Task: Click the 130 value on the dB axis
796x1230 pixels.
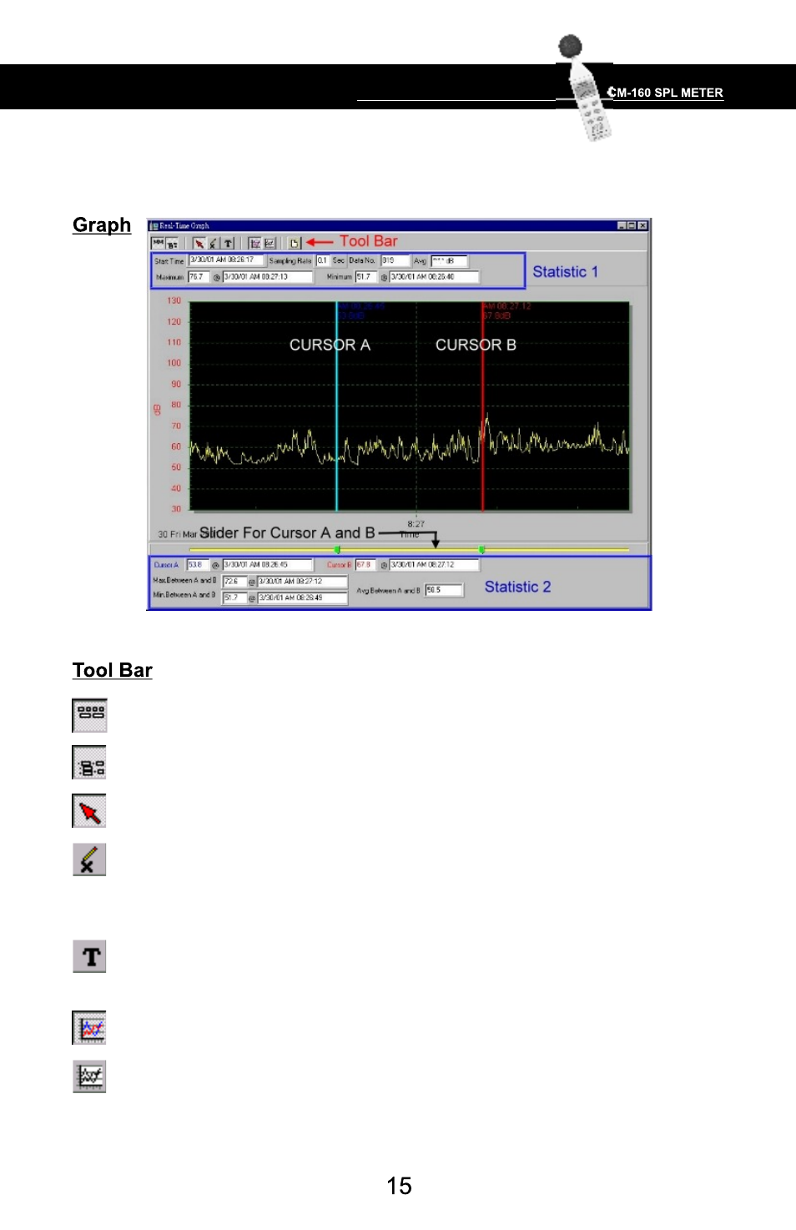Action: [x=174, y=300]
